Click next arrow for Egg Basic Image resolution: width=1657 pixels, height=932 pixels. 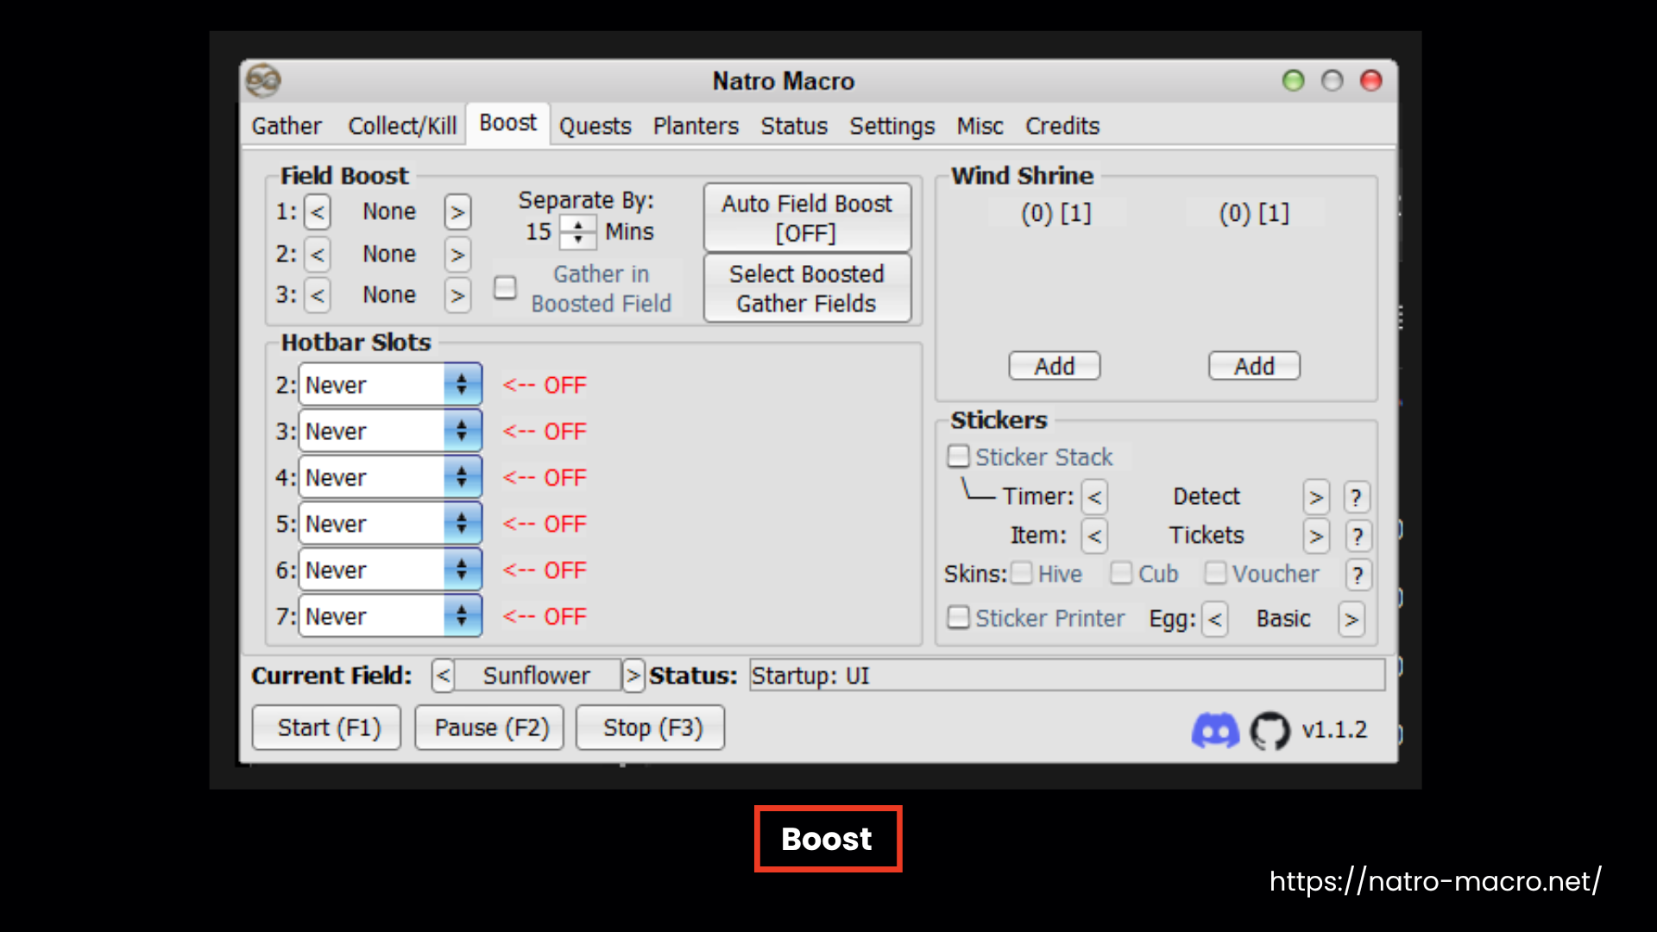click(1351, 620)
